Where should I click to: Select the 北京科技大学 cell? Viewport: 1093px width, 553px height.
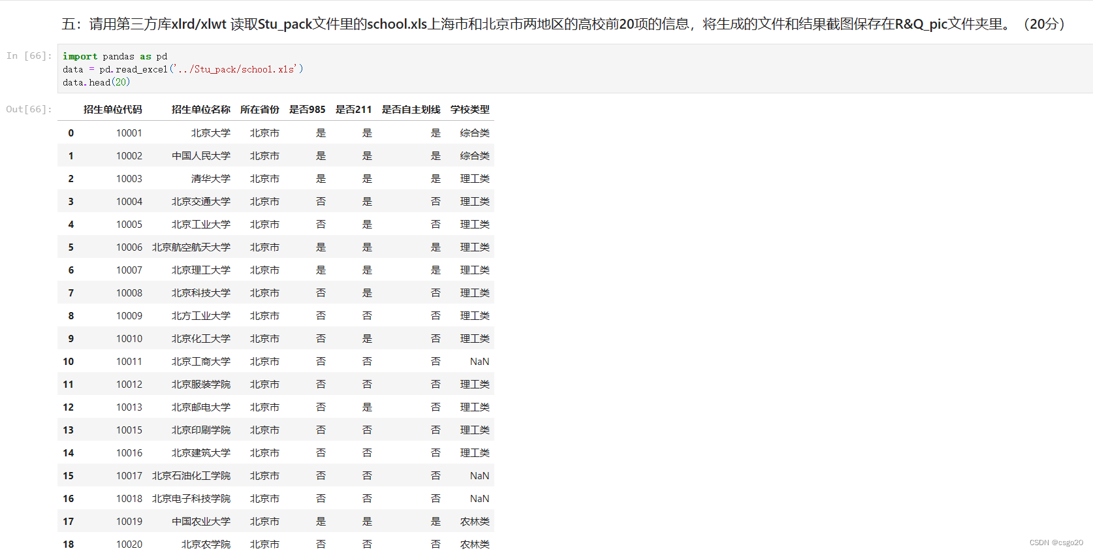point(200,293)
